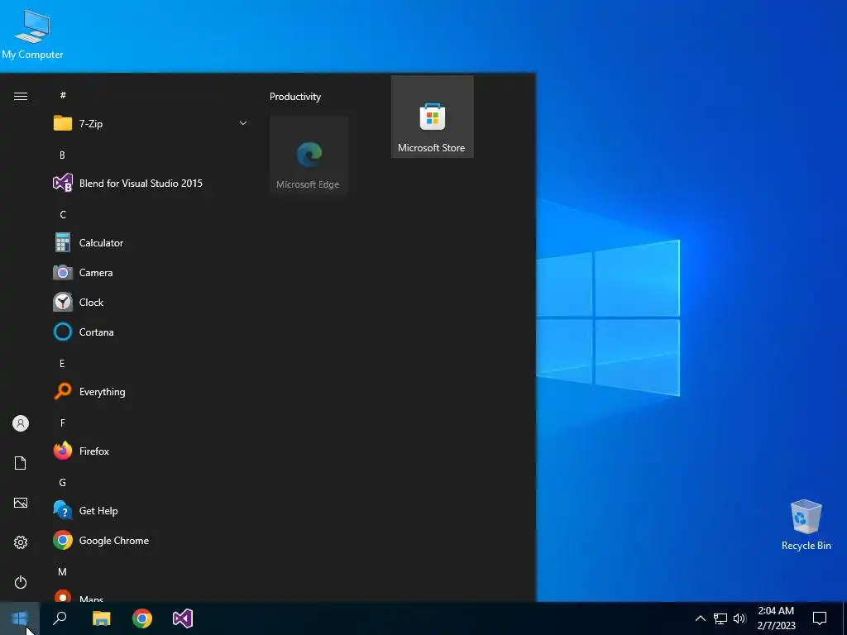Click the C letter header
847x635 pixels.
63,215
